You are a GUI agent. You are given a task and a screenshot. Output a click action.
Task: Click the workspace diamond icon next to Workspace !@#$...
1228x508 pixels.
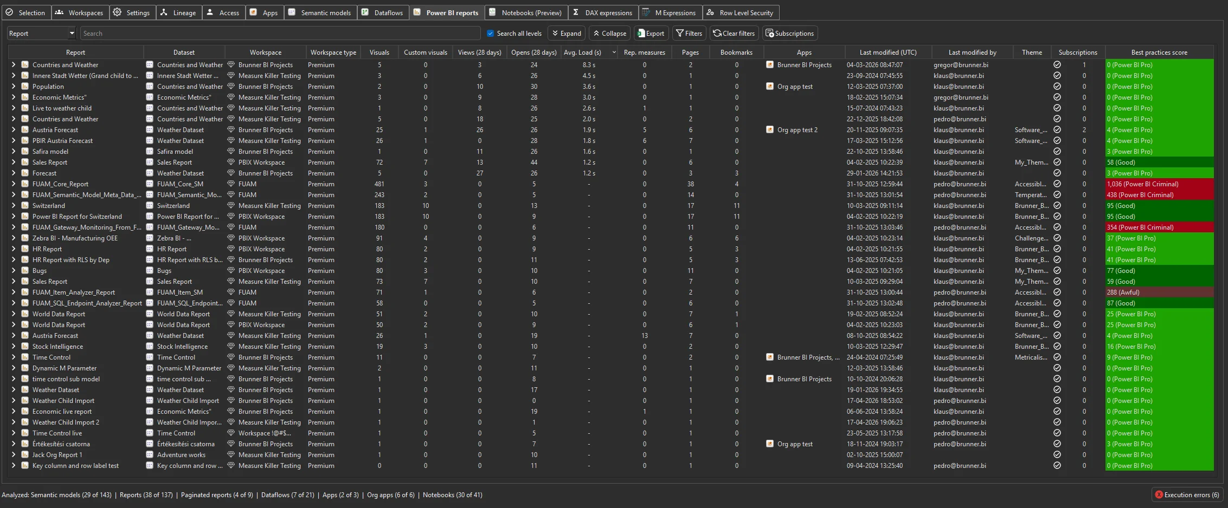coord(231,433)
